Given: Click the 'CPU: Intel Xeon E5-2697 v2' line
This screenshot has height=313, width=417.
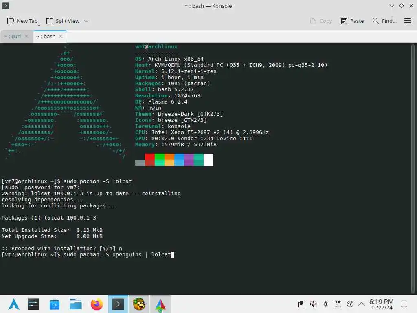Looking at the screenshot, I should (202, 132).
